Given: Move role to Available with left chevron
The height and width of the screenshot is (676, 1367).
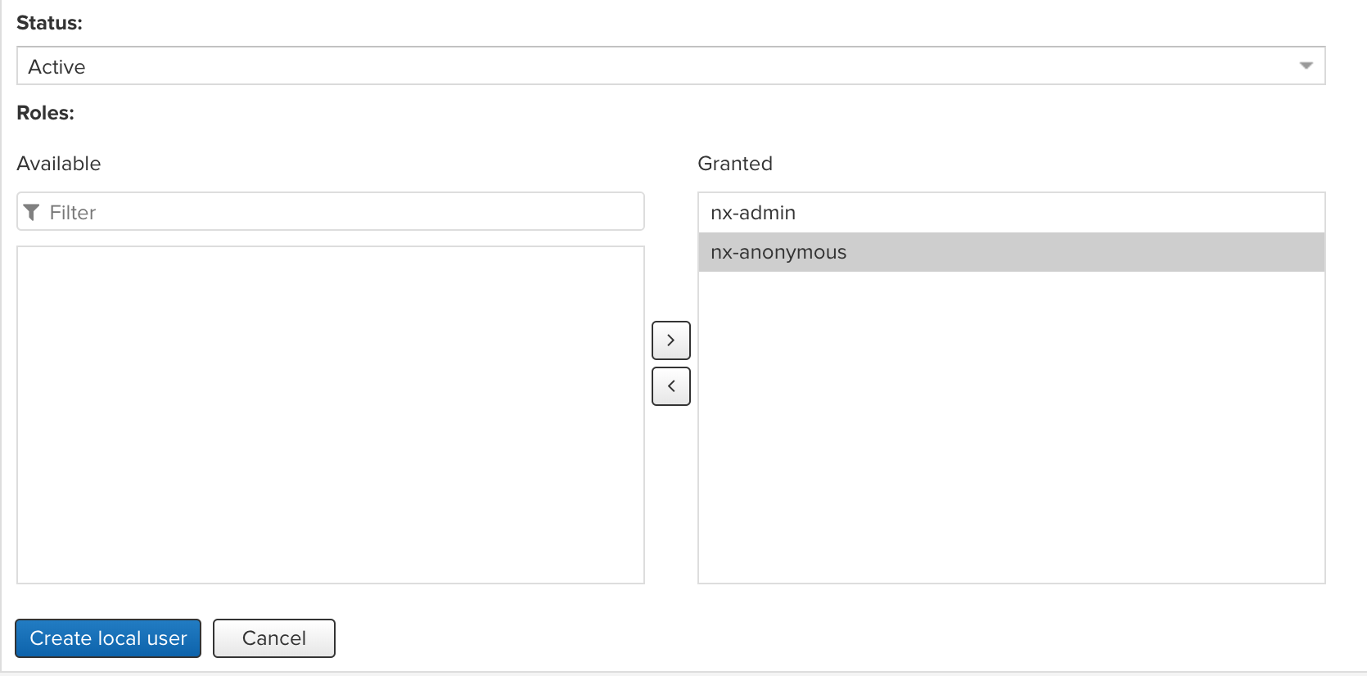Looking at the screenshot, I should 671,386.
